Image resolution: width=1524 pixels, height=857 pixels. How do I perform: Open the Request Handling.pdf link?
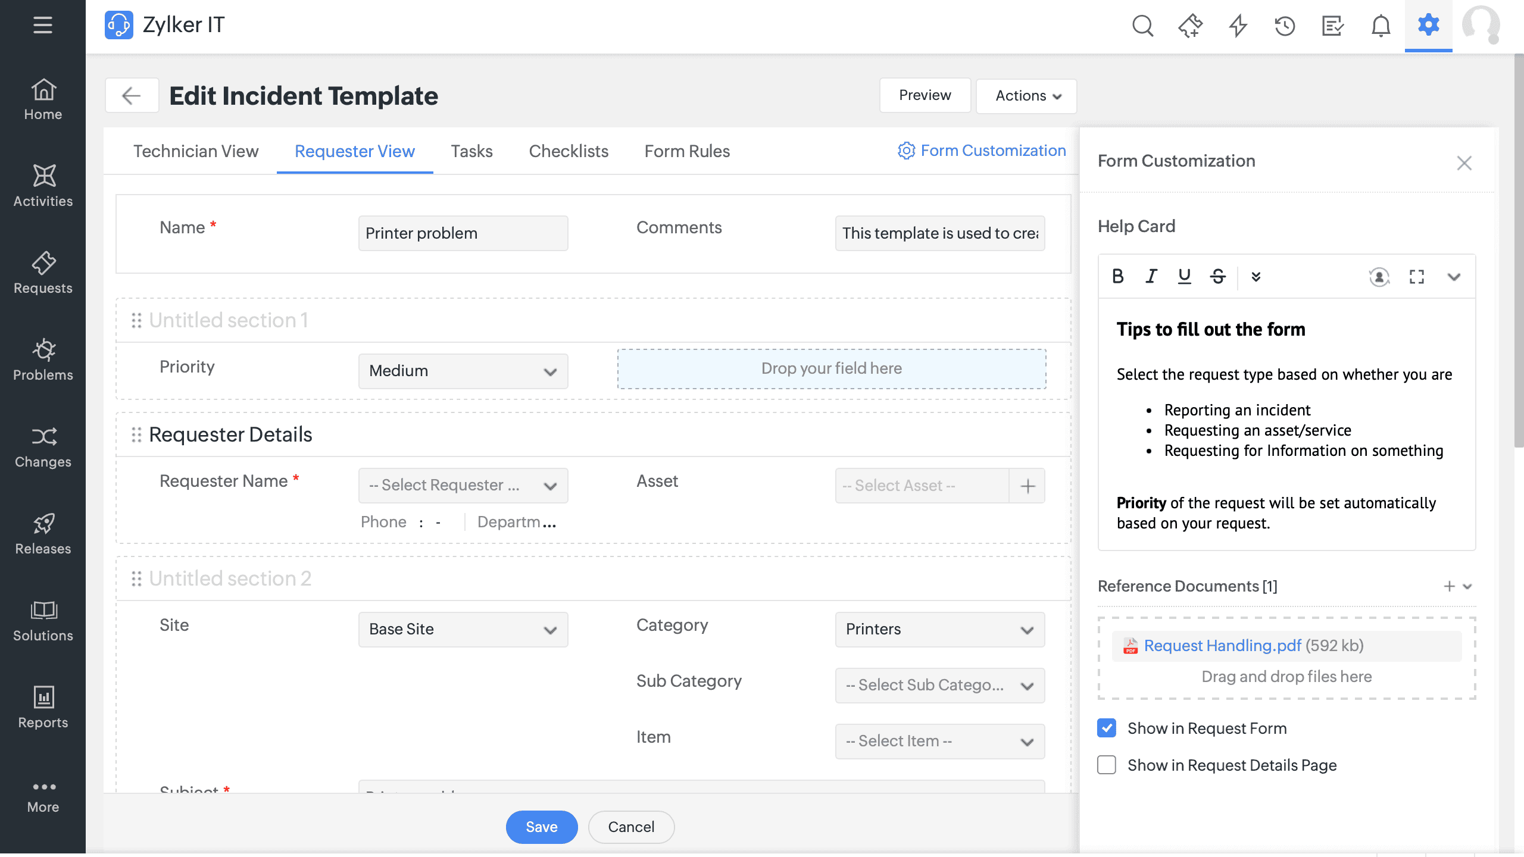(1222, 646)
